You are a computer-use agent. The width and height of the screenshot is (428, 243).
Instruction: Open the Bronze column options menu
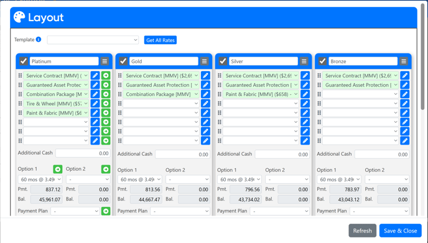click(x=404, y=61)
